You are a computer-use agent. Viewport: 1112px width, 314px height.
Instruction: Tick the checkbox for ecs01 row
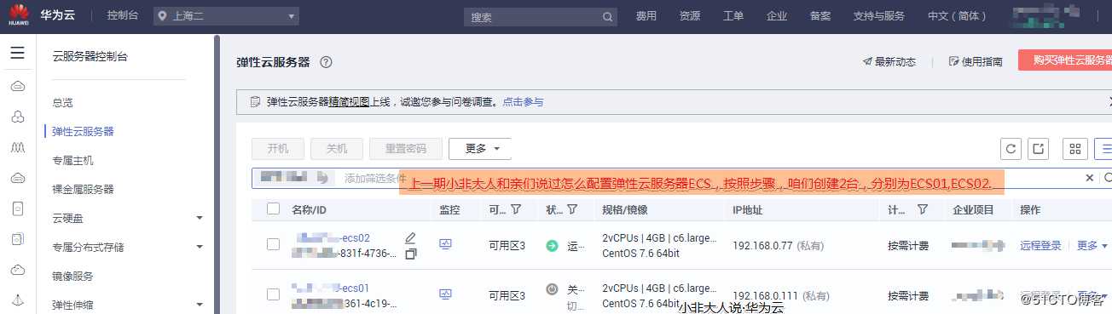pyautogui.click(x=273, y=294)
